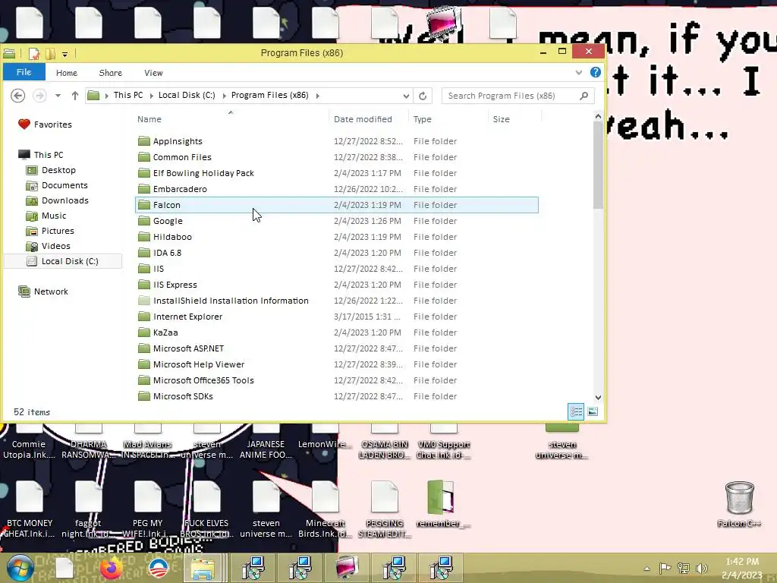
Task: Open the Share ribbon tab
Action: point(111,73)
